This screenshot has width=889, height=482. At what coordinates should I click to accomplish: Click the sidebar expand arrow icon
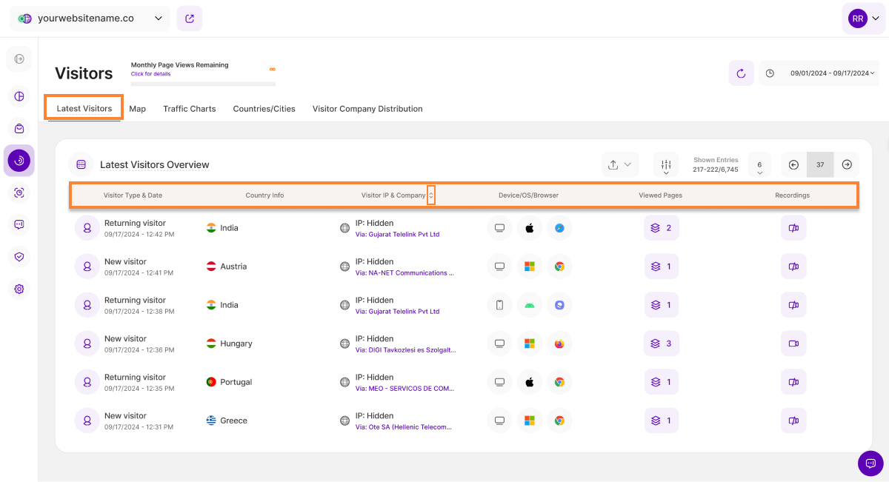(19, 58)
